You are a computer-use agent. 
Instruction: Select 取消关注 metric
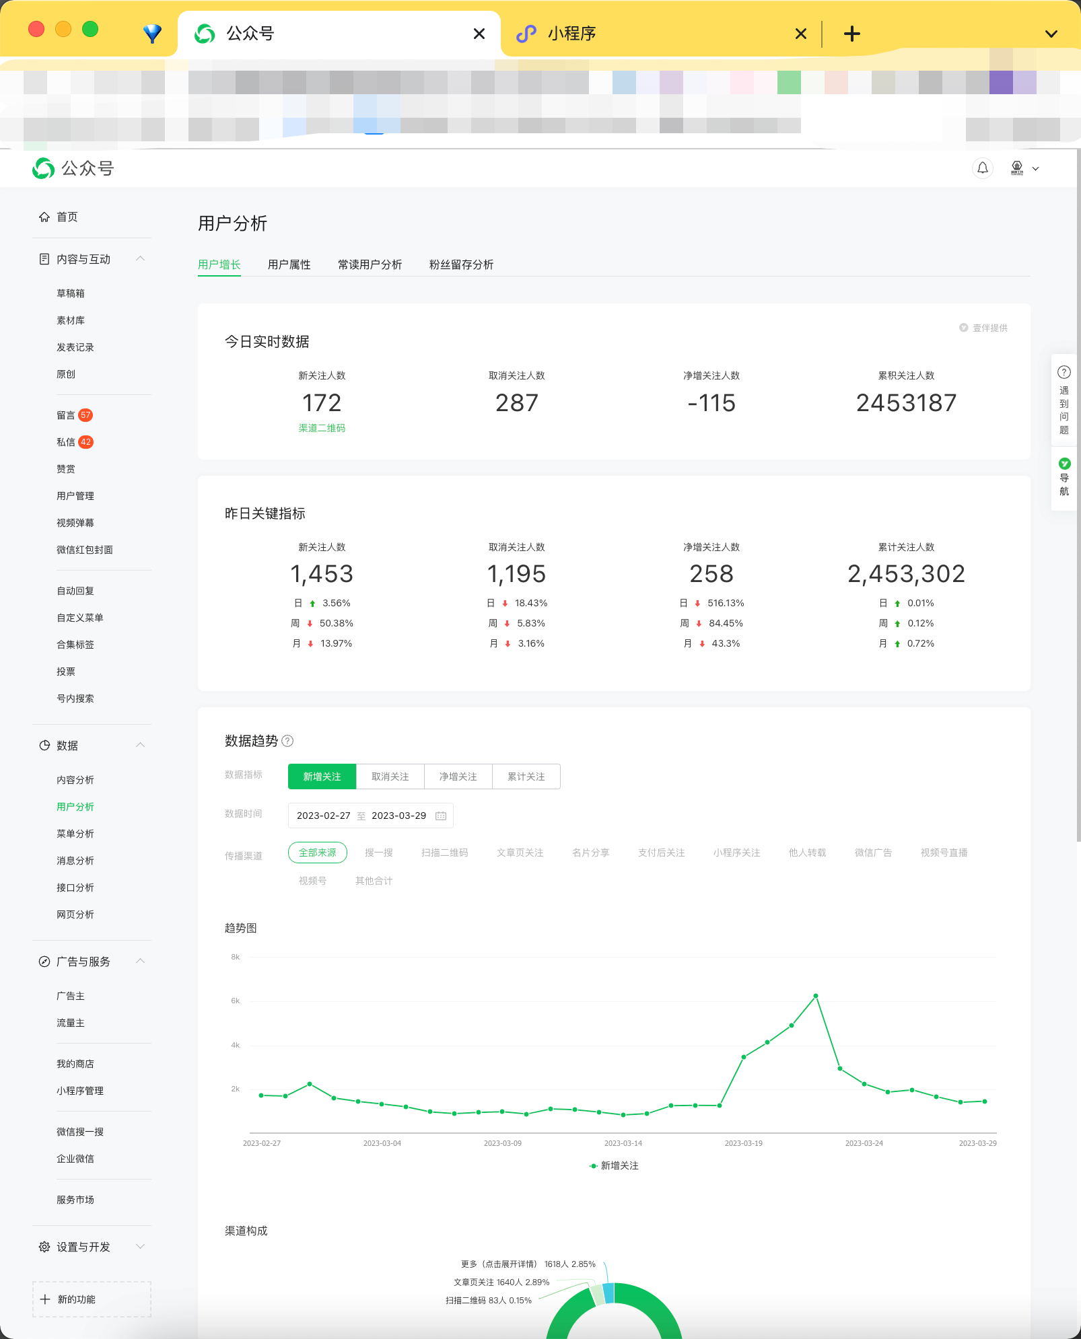coord(390,776)
